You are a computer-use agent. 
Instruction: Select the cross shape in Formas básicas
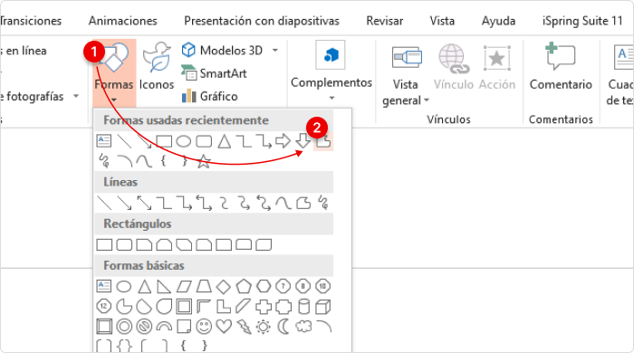point(264,307)
